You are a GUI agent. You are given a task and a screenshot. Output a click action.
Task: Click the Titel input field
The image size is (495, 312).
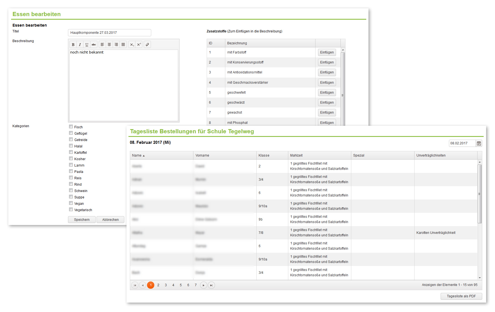tap(109, 33)
